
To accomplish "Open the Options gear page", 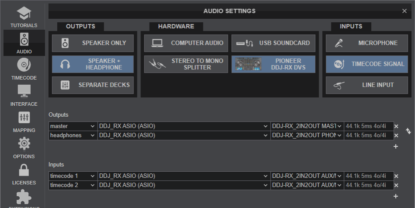I will [x=24, y=148].
